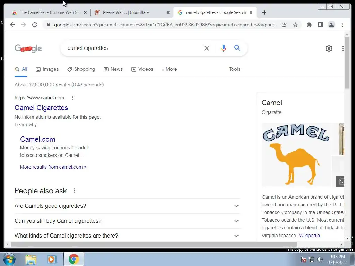This screenshot has height=266, width=355.
Task: Click the address bar URL
Action: click(165, 25)
